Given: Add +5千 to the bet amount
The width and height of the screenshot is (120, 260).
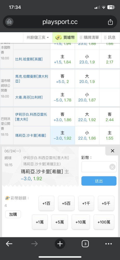Looking at the screenshot, I should [x=106, y=203].
